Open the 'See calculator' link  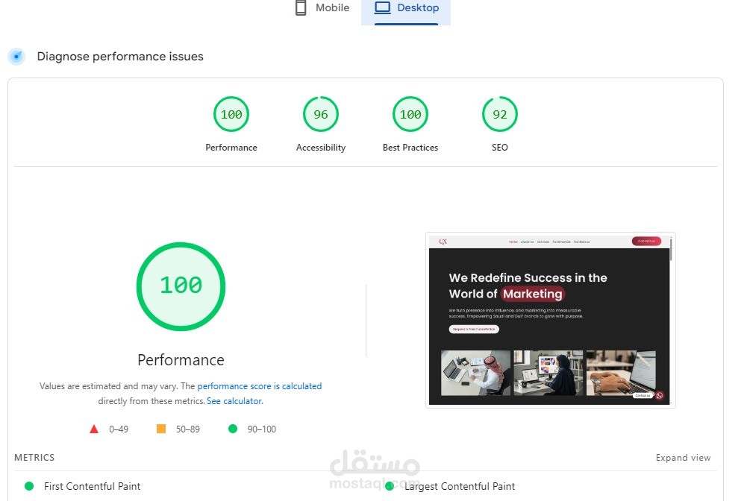pos(234,401)
